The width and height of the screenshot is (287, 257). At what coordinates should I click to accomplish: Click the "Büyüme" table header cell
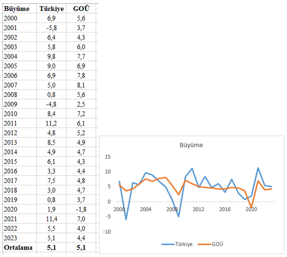point(17,8)
